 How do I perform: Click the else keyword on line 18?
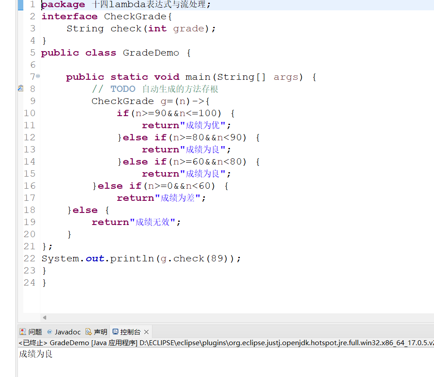(85, 210)
